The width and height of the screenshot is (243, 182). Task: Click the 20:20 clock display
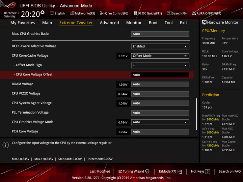point(30,14)
